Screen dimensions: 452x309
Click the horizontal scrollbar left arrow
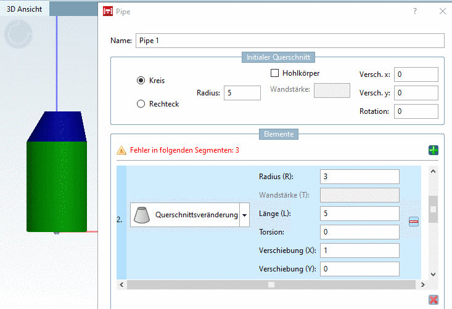click(x=121, y=284)
